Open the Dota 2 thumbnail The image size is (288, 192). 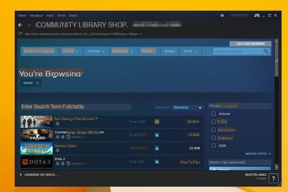[36, 161]
